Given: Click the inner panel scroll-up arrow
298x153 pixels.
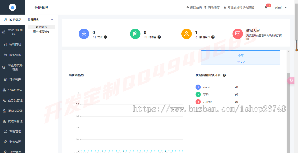Looking at the screenshot, I should pos(288,52).
